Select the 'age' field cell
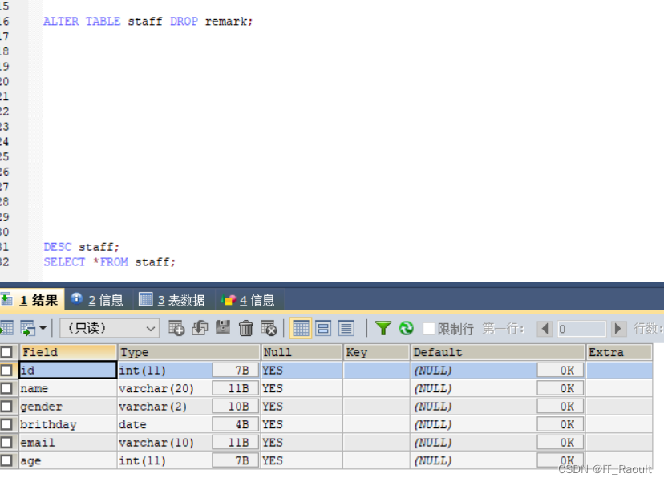 point(67,461)
